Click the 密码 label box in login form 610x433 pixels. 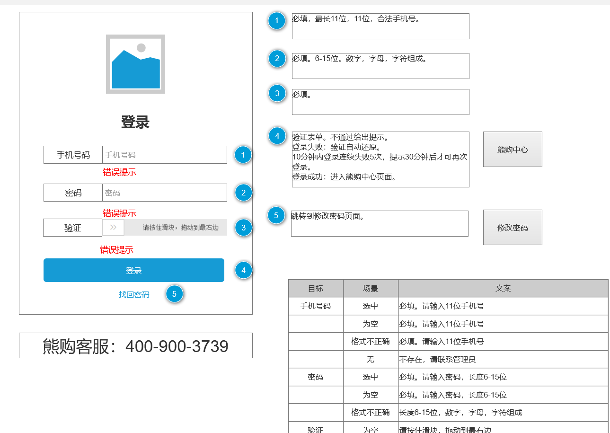click(x=73, y=193)
